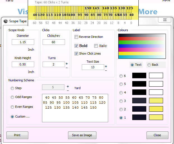Close the Scope Tape dialog with X
This screenshot has height=144, width=174.
click(165, 20)
